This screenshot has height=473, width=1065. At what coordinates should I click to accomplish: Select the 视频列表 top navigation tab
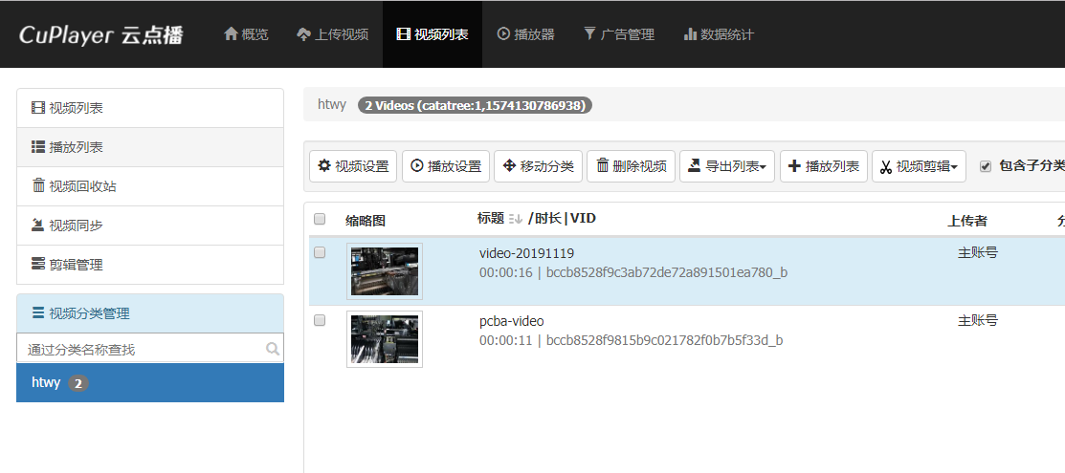[432, 34]
